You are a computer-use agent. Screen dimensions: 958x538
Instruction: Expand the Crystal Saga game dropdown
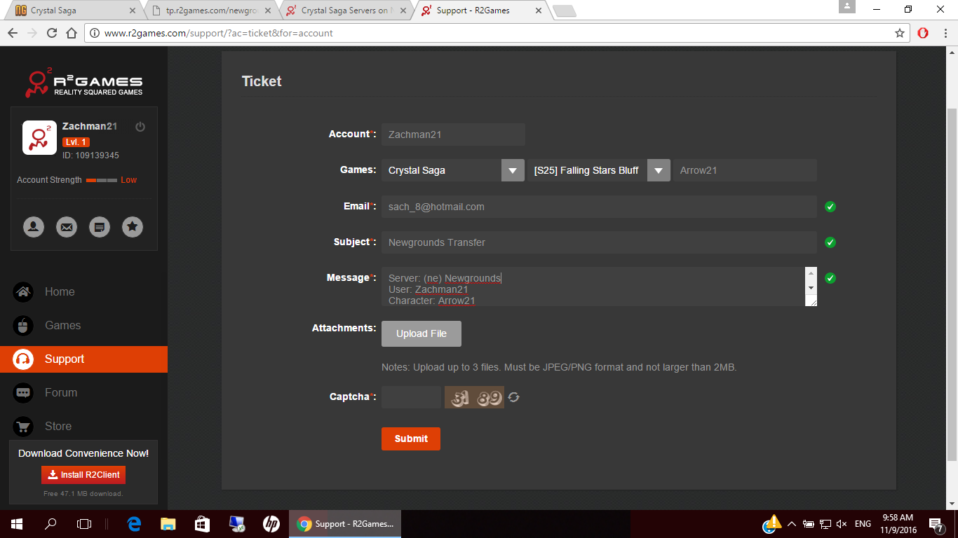pyautogui.click(x=513, y=170)
